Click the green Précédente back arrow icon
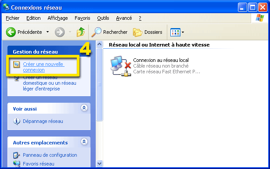Image resolution: width=270 pixels, height=169 pixels. pos(11,32)
